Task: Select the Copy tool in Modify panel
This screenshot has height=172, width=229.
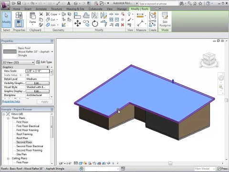Action: [x=86, y=23]
